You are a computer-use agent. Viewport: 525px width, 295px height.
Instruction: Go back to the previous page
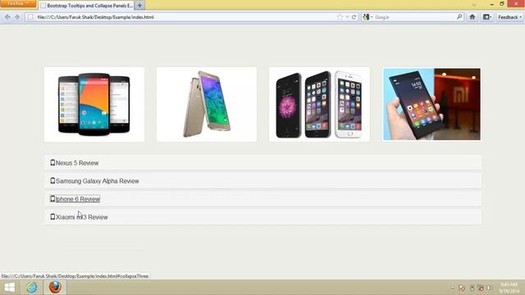(7, 16)
